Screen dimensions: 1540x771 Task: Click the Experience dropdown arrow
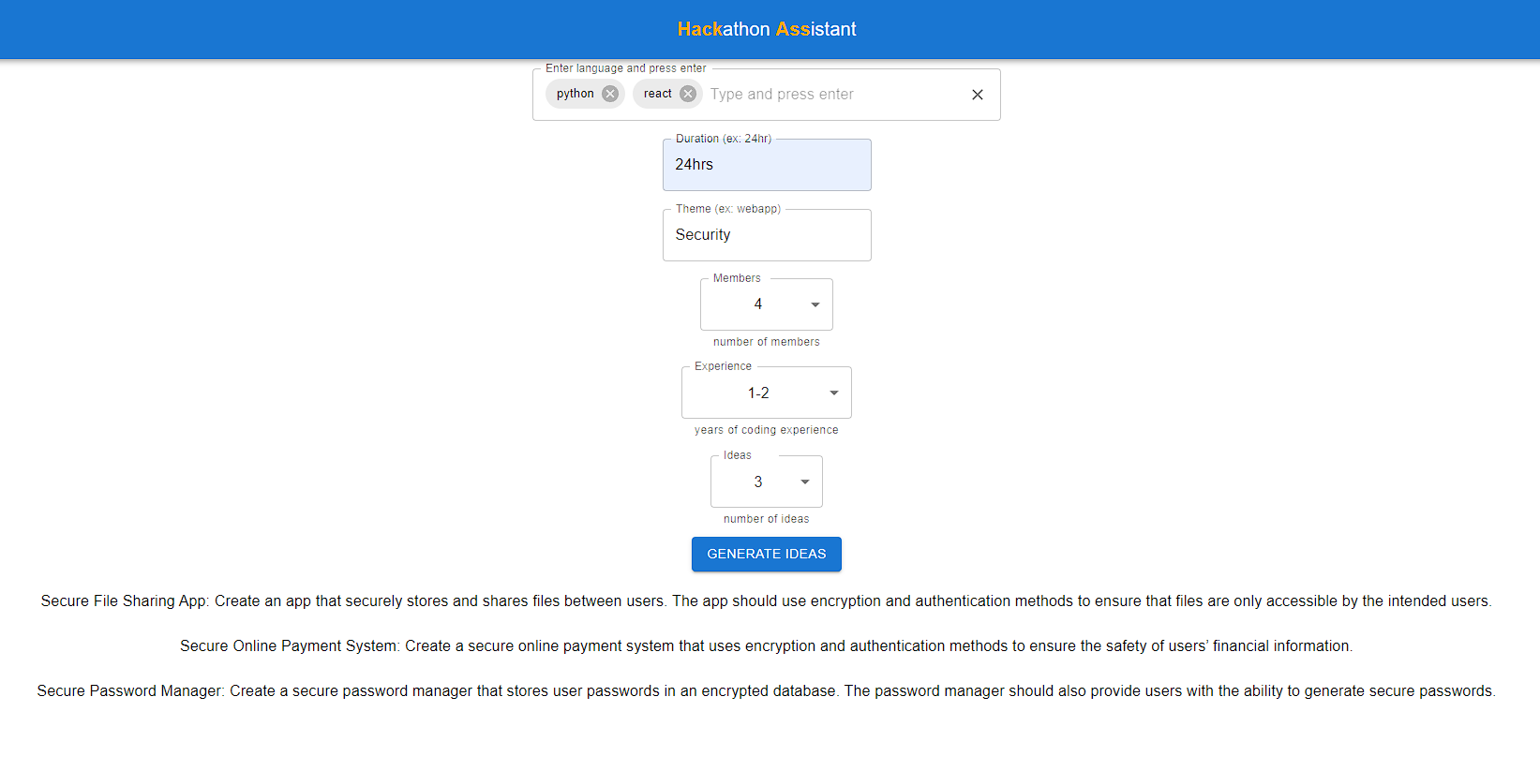click(x=834, y=393)
